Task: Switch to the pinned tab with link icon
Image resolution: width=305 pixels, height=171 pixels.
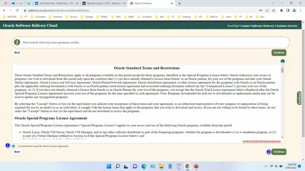Action: [21, 3]
